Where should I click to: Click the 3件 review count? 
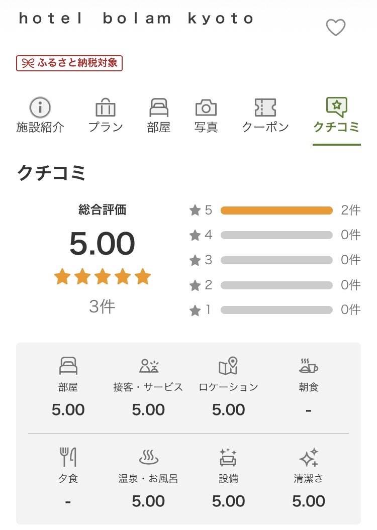coord(102,306)
